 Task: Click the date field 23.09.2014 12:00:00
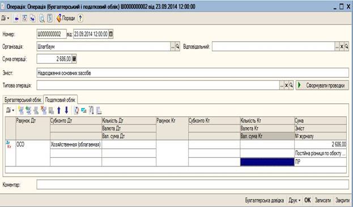91,34
